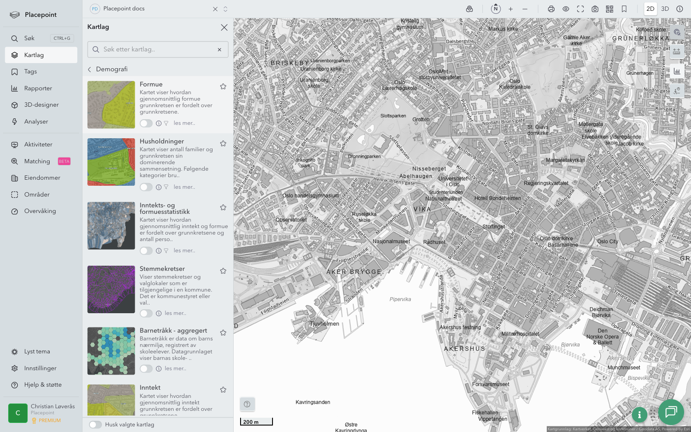This screenshot has height=432, width=691.
Task: Click the camera screenshot icon in toolbar
Action: click(x=595, y=9)
